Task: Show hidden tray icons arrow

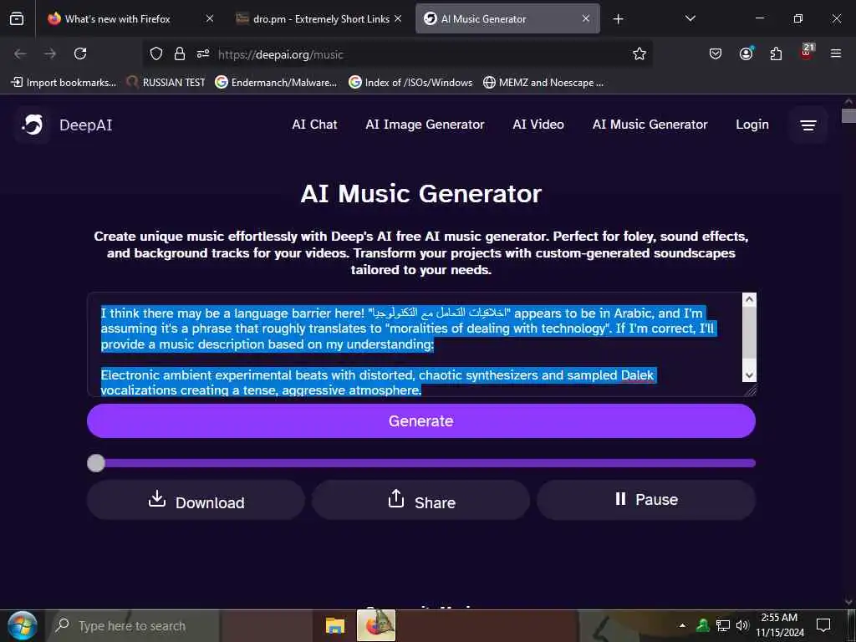Action: [682, 625]
